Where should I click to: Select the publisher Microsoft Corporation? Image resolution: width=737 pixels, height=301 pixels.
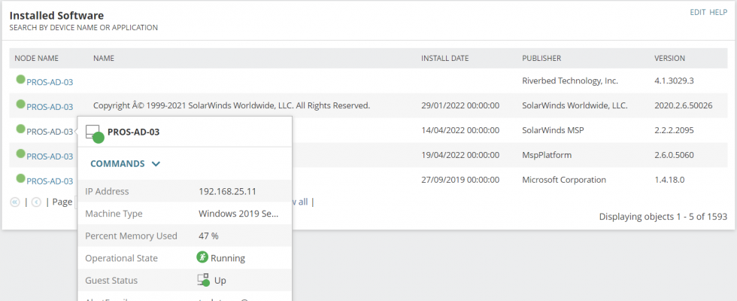point(564,180)
